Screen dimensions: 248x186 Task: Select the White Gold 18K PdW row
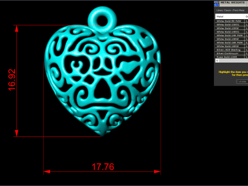(x=231, y=43)
